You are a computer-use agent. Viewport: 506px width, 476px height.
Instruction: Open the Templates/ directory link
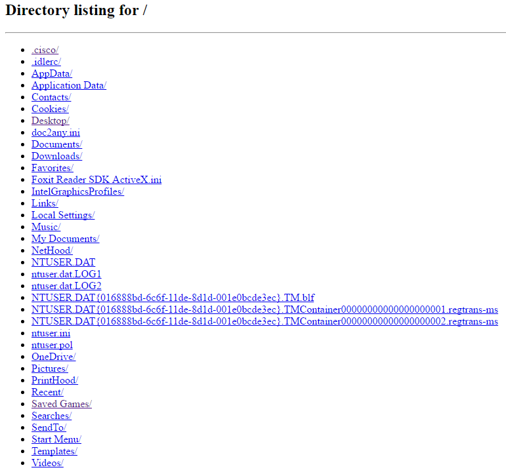54,451
